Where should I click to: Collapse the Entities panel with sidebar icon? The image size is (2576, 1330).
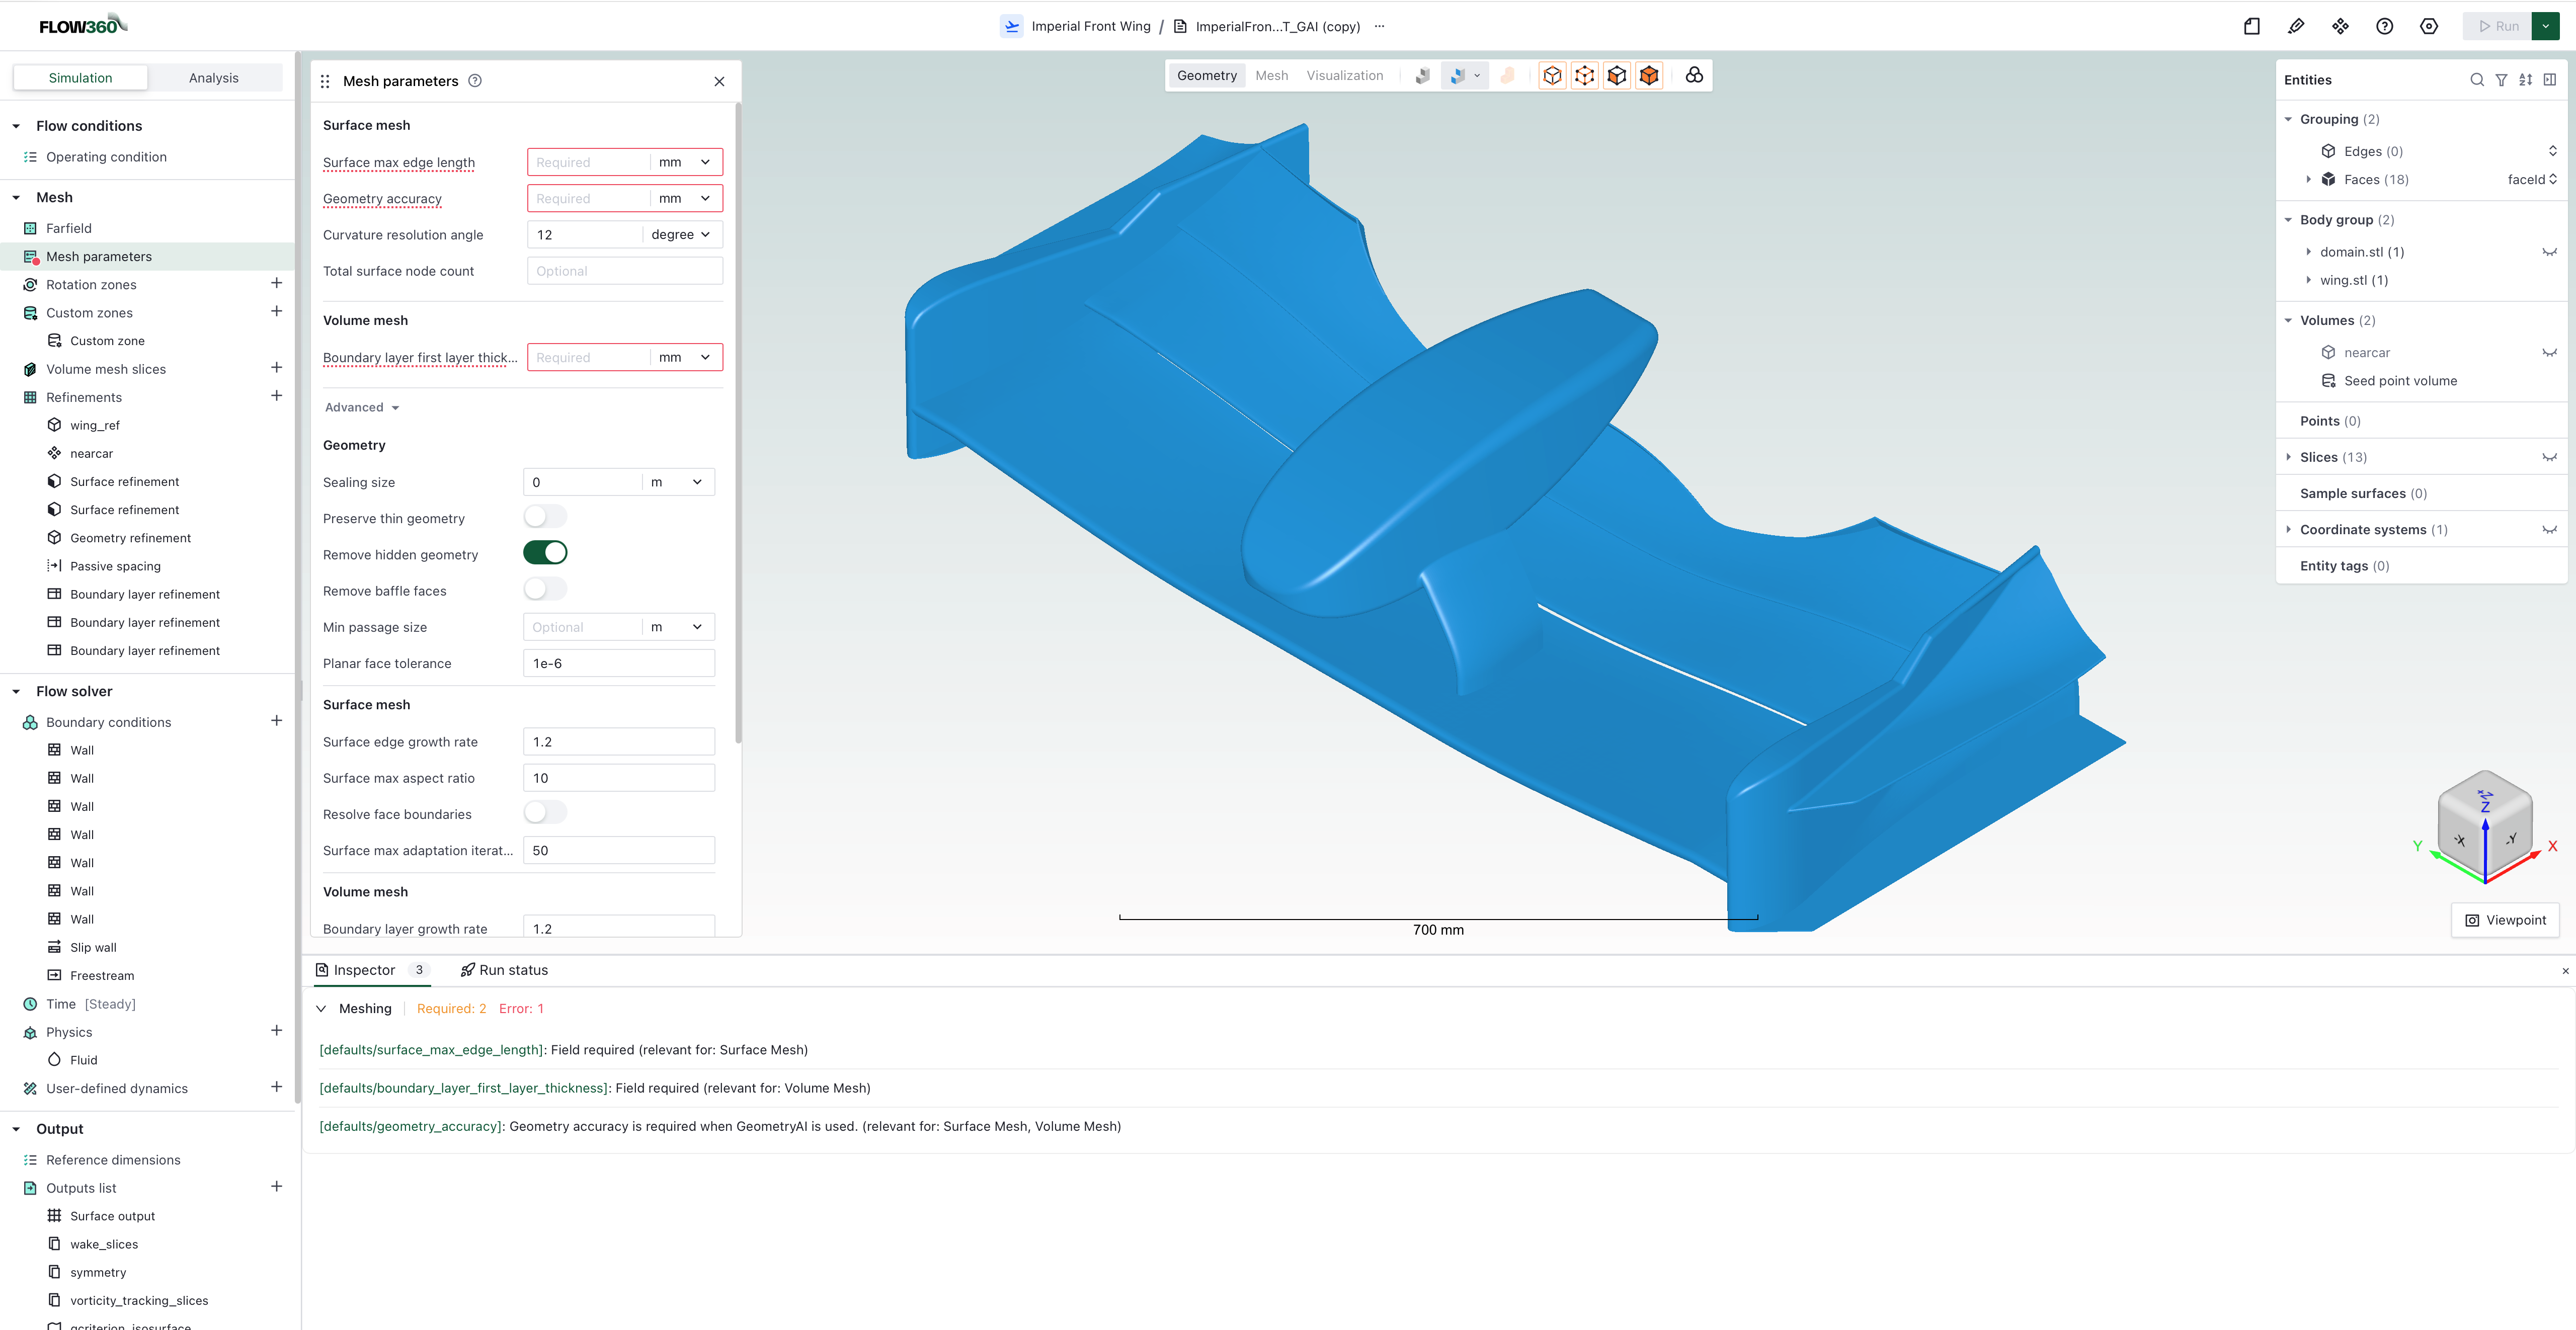pyautogui.click(x=2550, y=80)
